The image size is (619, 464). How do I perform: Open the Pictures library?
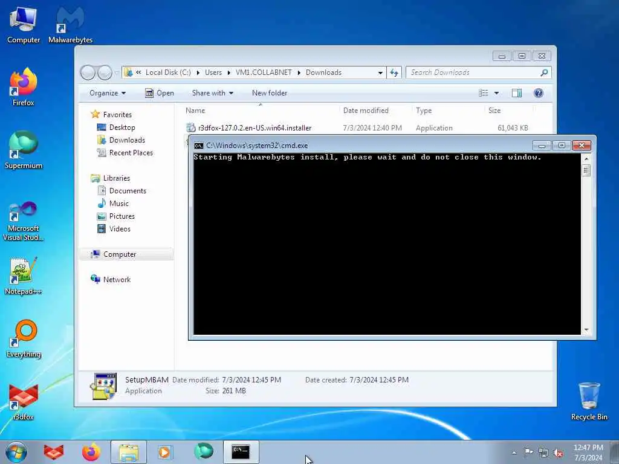coord(122,216)
